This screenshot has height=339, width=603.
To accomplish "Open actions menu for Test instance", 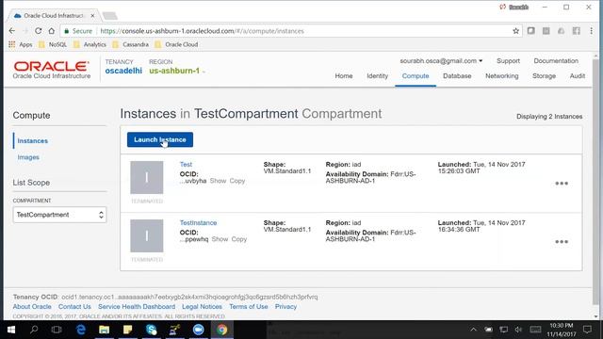I will tap(562, 184).
